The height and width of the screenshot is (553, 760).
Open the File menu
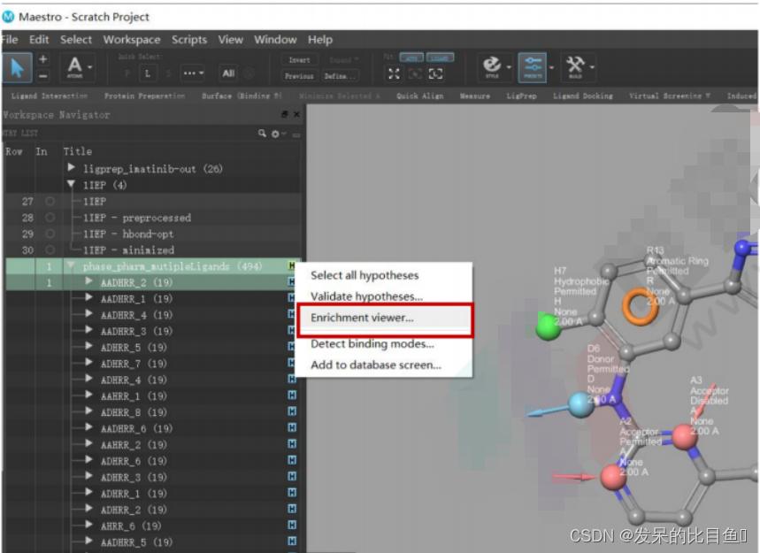(x=9, y=40)
